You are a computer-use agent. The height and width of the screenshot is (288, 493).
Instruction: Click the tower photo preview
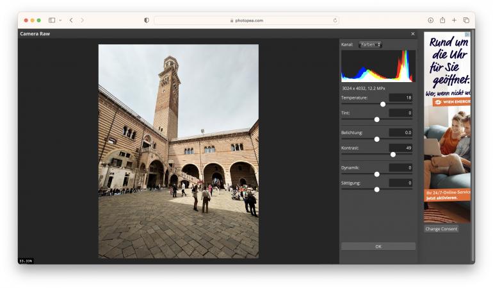pos(179,151)
